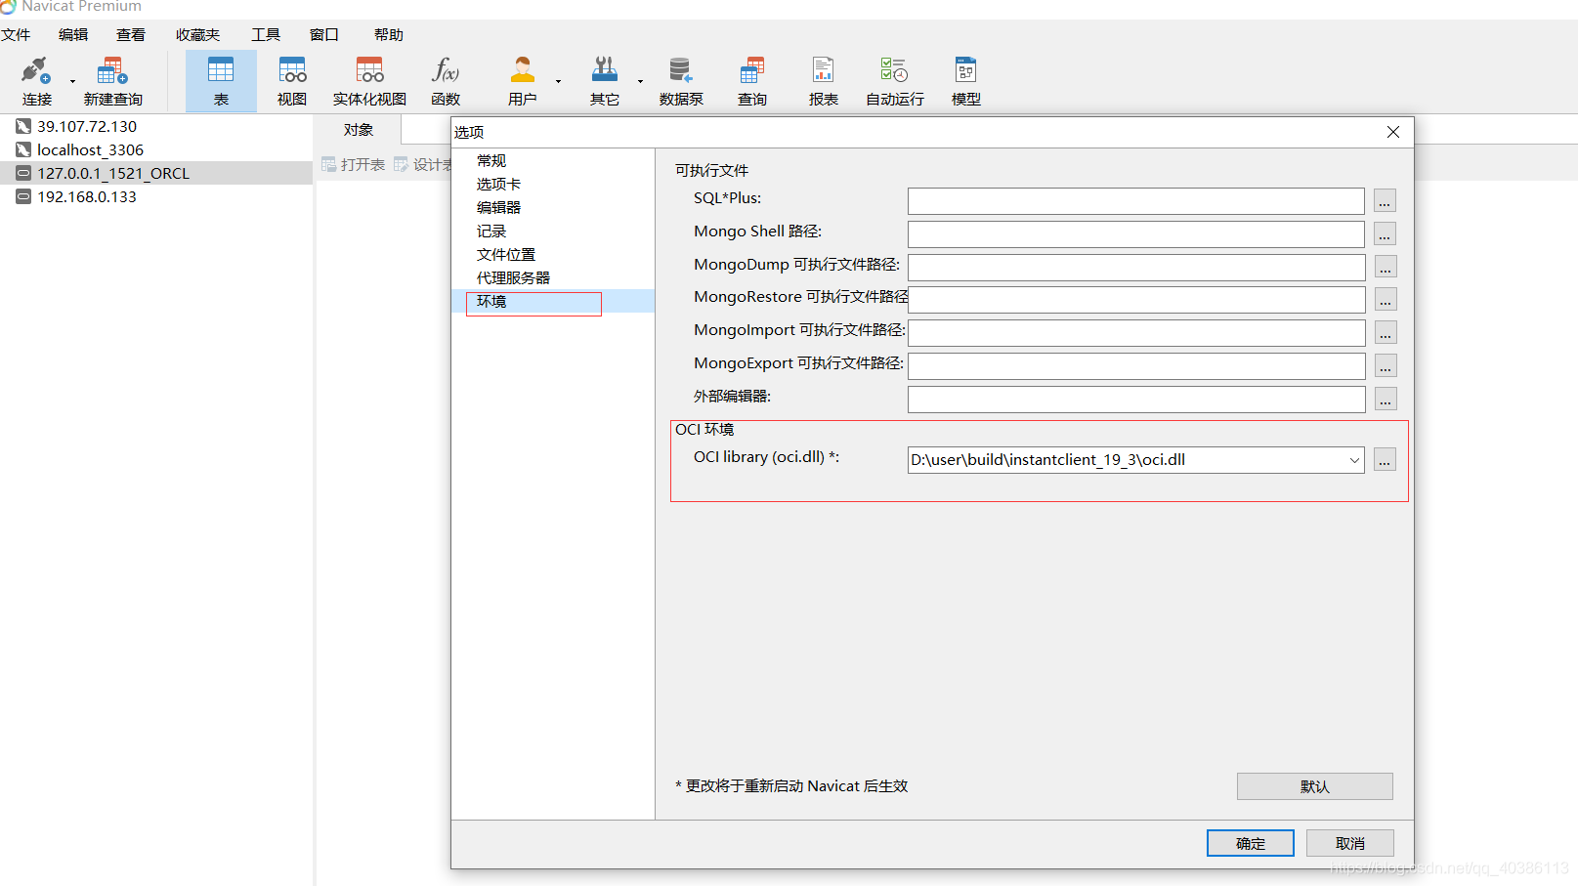Click the MongoImport path input field
The width and height of the screenshot is (1578, 886).
tap(1136, 333)
